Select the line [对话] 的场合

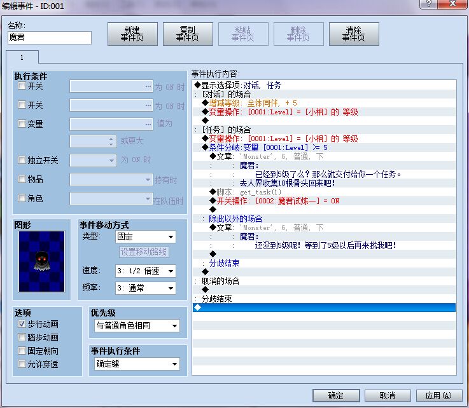click(x=325, y=94)
